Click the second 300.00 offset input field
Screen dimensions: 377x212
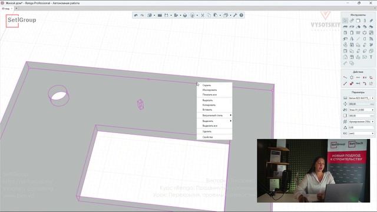[x=361, y=116]
